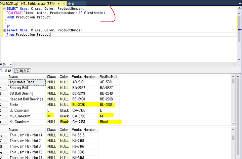Click the FirstNotNull column header
Viewport: 242px width, 159px height.
[x=108, y=77]
